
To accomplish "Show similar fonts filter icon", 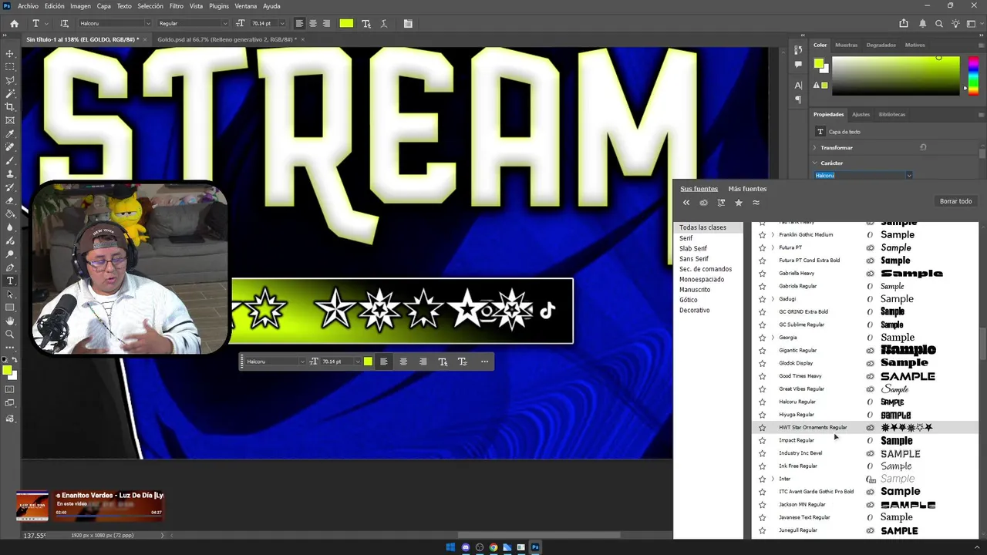I will point(756,203).
